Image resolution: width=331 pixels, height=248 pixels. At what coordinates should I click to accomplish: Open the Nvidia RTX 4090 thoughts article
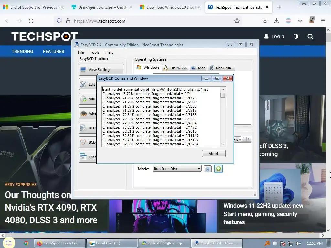tap(51, 208)
